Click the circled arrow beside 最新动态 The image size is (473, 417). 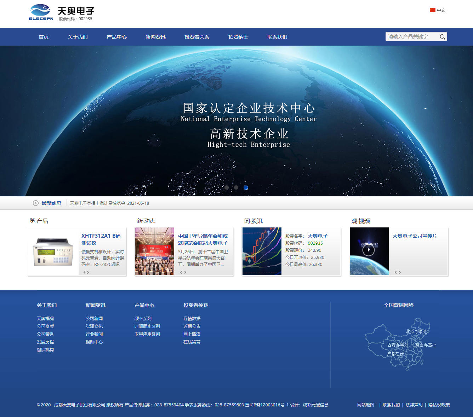pyautogui.click(x=36, y=203)
